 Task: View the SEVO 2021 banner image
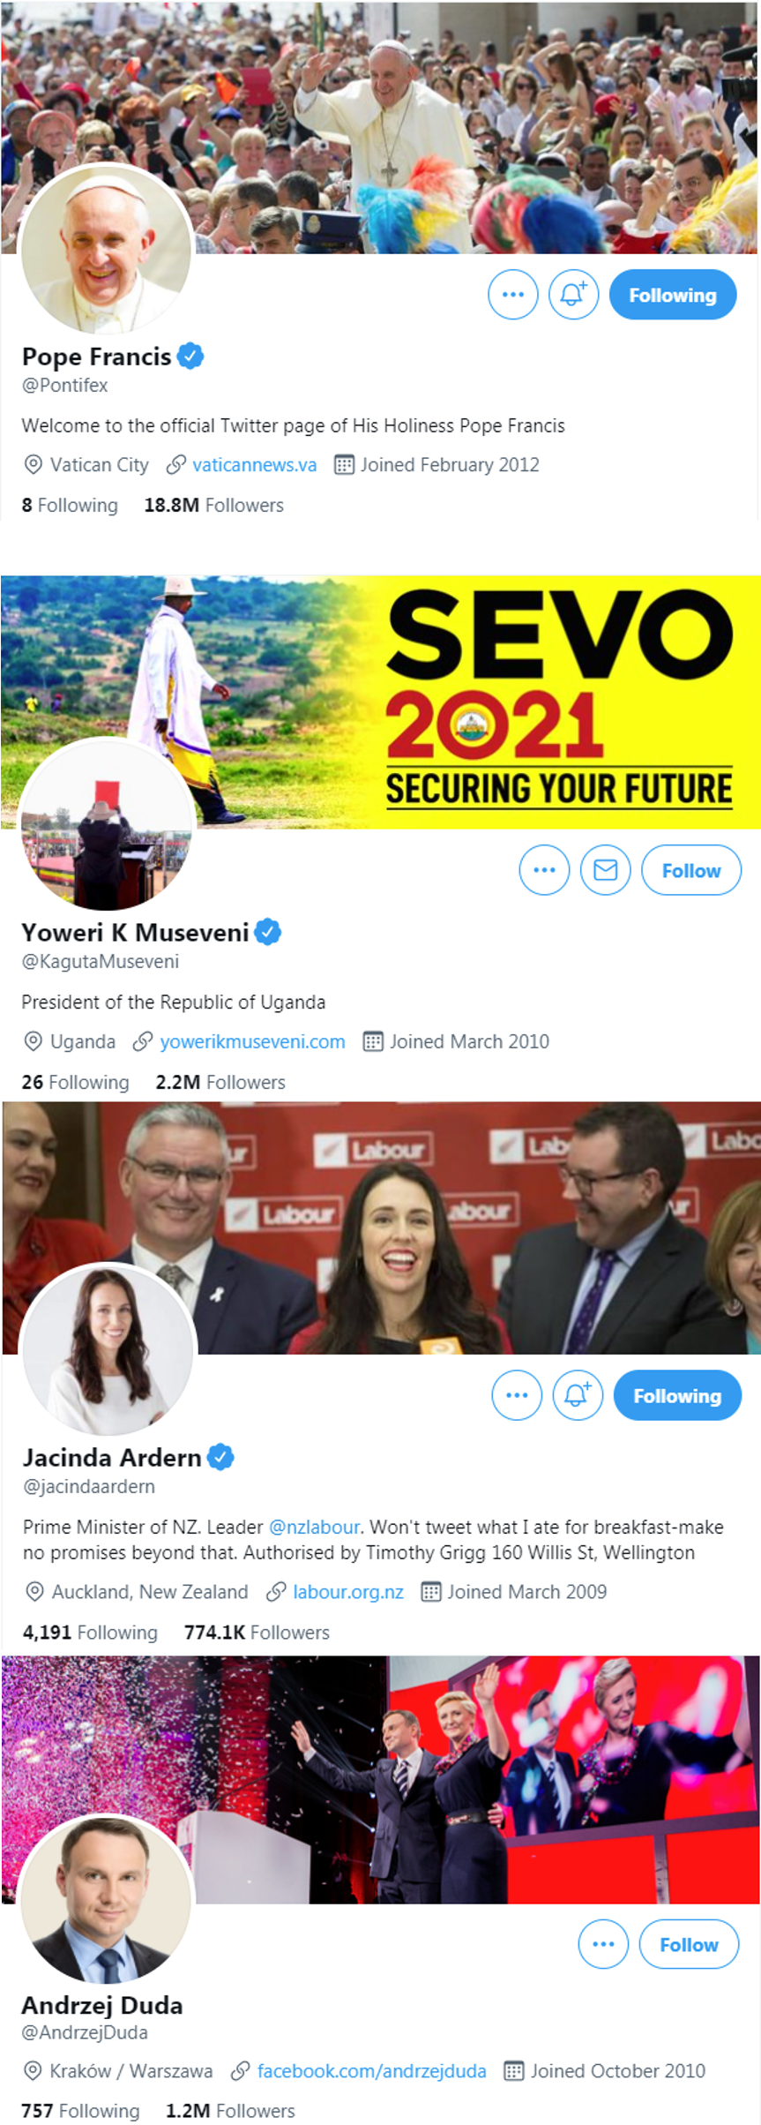[x=381, y=702]
